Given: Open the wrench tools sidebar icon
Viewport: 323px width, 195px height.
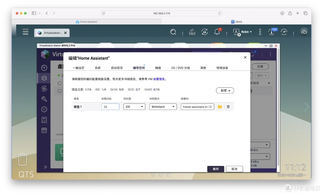Looking at the screenshot, I should [44, 99].
